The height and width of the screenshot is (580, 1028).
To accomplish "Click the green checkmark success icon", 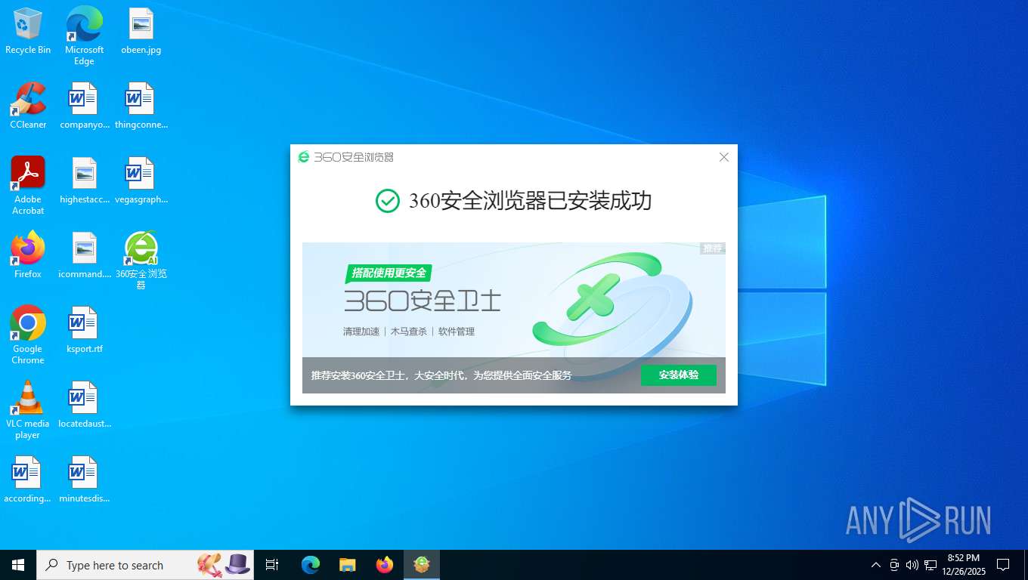I will [388, 201].
